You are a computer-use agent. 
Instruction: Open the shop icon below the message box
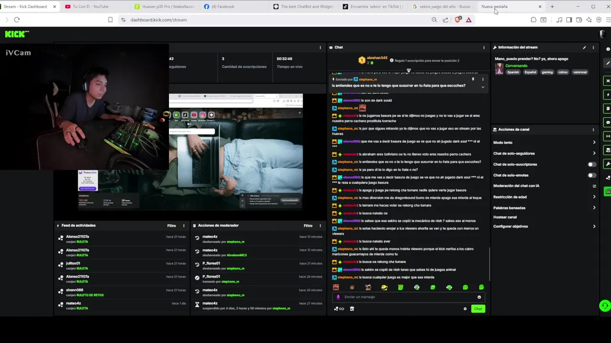pyautogui.click(x=352, y=309)
